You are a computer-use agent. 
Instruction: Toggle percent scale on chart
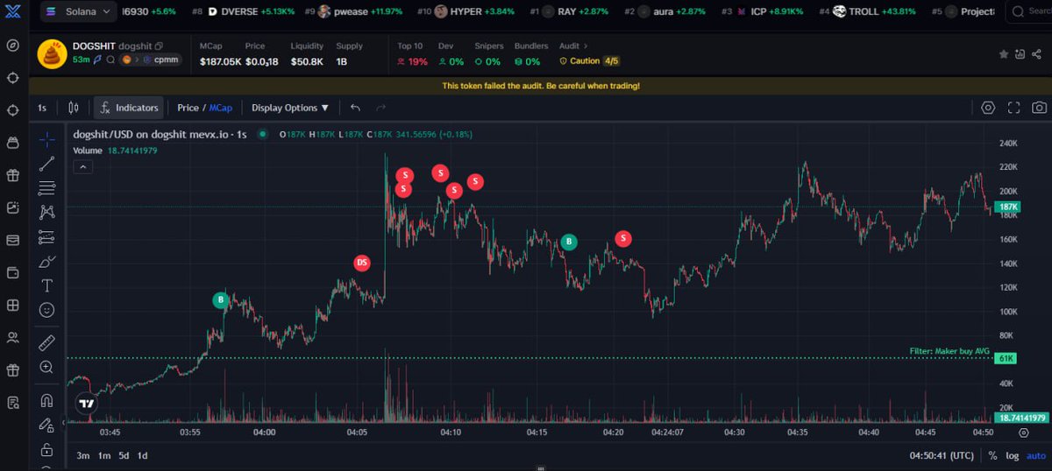tap(992, 455)
